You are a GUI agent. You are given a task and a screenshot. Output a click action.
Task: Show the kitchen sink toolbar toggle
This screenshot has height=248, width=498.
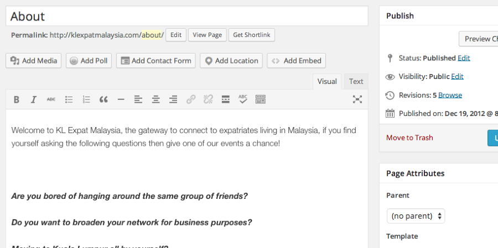coord(261,99)
